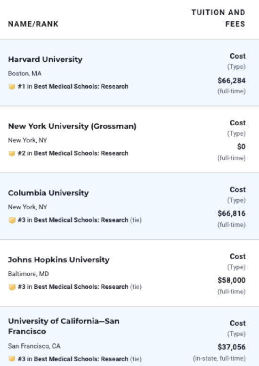Click the $37,056 in-state tuition figure
The width and height of the screenshot is (259, 366).
point(232,347)
